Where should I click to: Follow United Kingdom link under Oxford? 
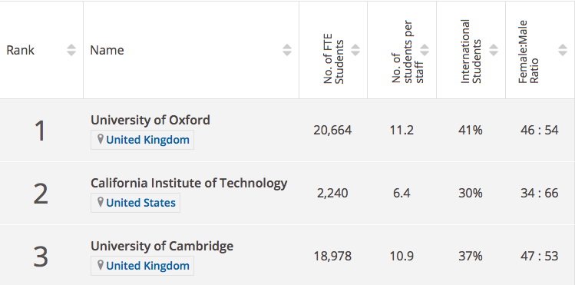pos(148,140)
